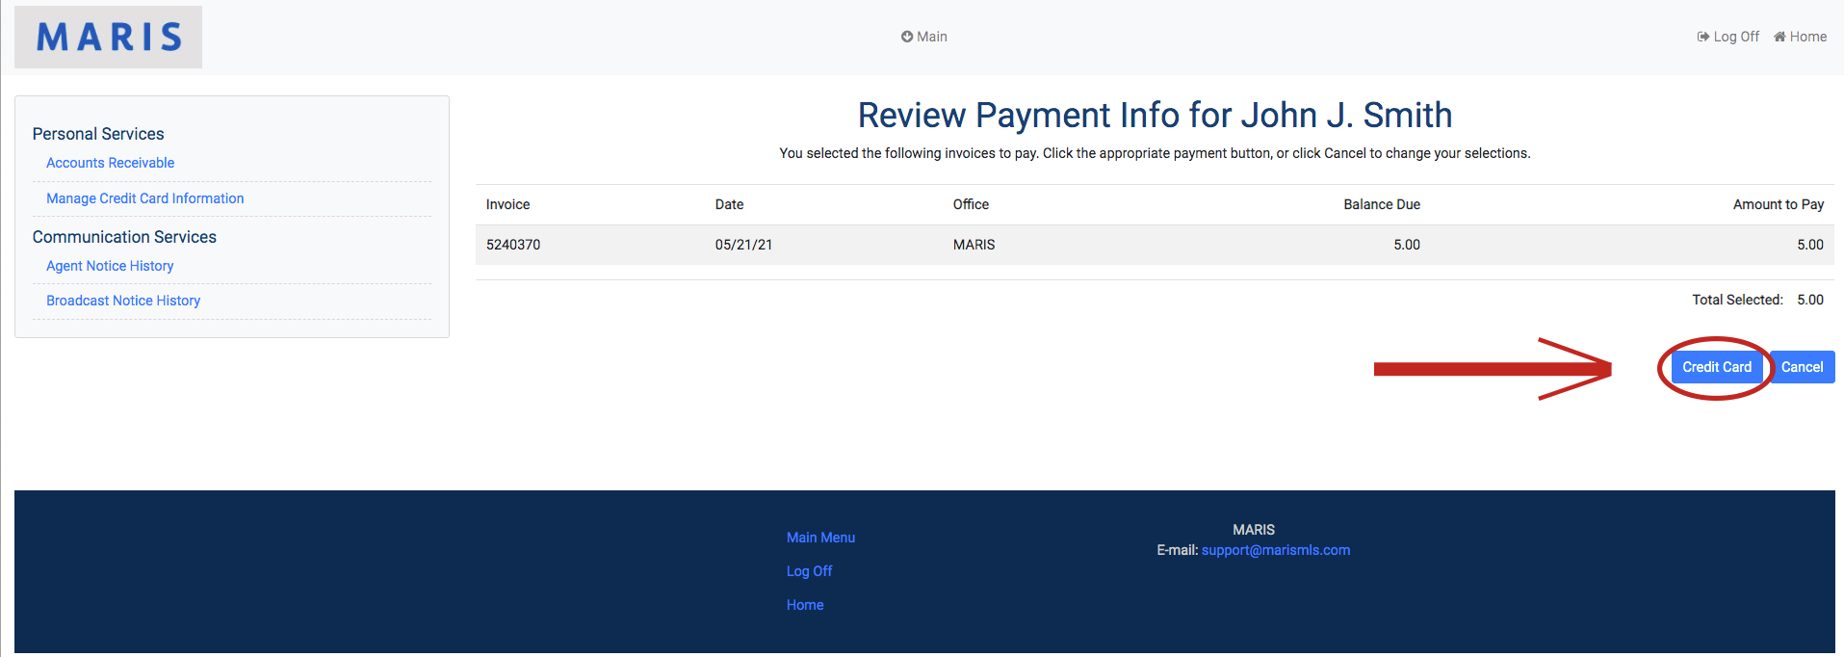The width and height of the screenshot is (1844, 657).
Task: Click the Home icon in header
Action: tap(1779, 37)
